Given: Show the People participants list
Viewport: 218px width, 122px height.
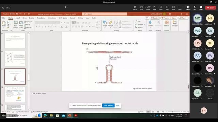Looking at the screenshot, I should [148, 8].
